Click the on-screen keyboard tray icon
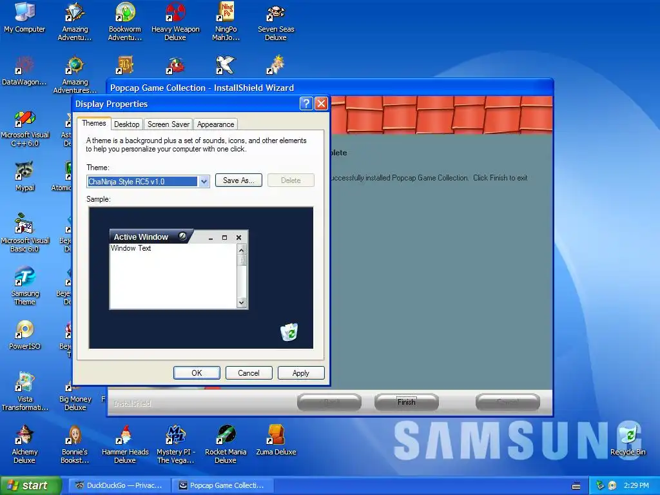 click(x=576, y=486)
